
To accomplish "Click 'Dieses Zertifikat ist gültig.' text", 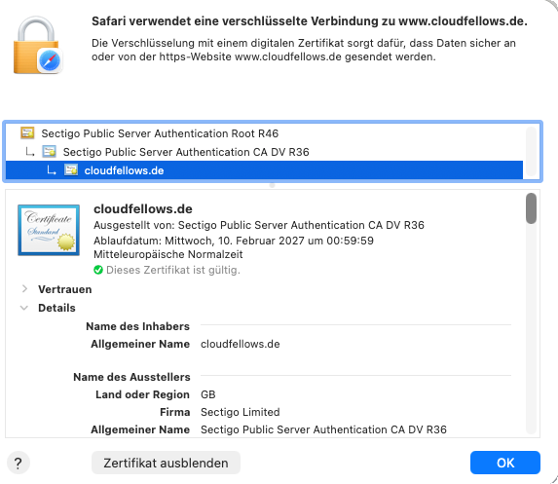I will [x=173, y=270].
